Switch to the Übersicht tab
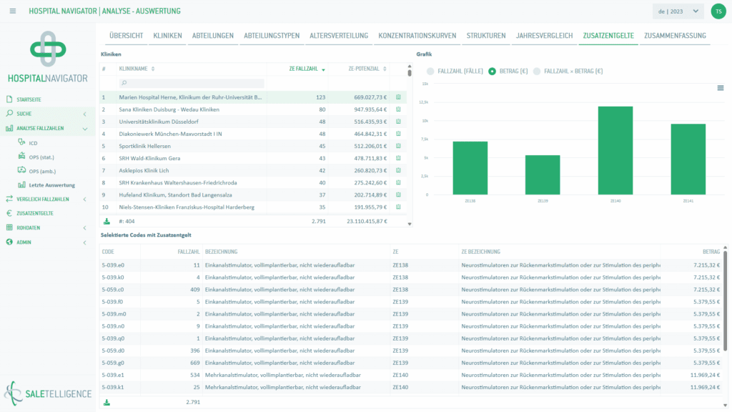The image size is (732, 412). click(x=126, y=36)
